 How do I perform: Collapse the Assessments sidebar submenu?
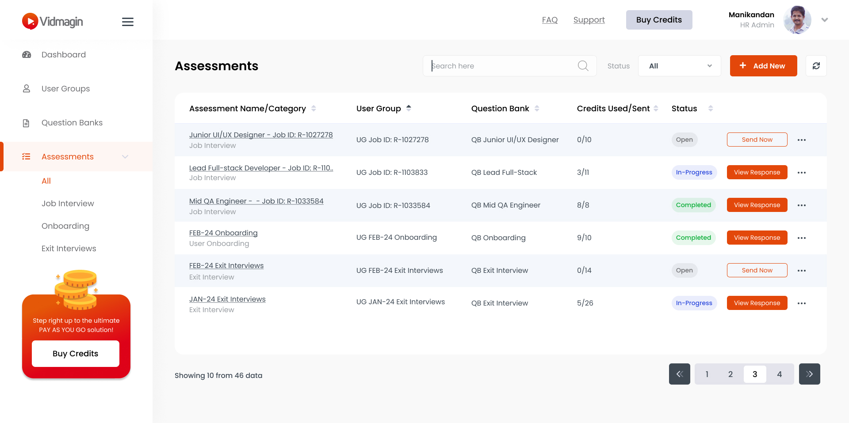(x=125, y=157)
